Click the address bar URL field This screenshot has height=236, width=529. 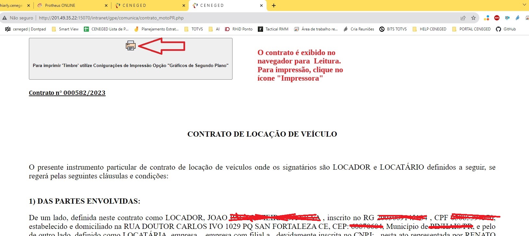(x=227, y=18)
